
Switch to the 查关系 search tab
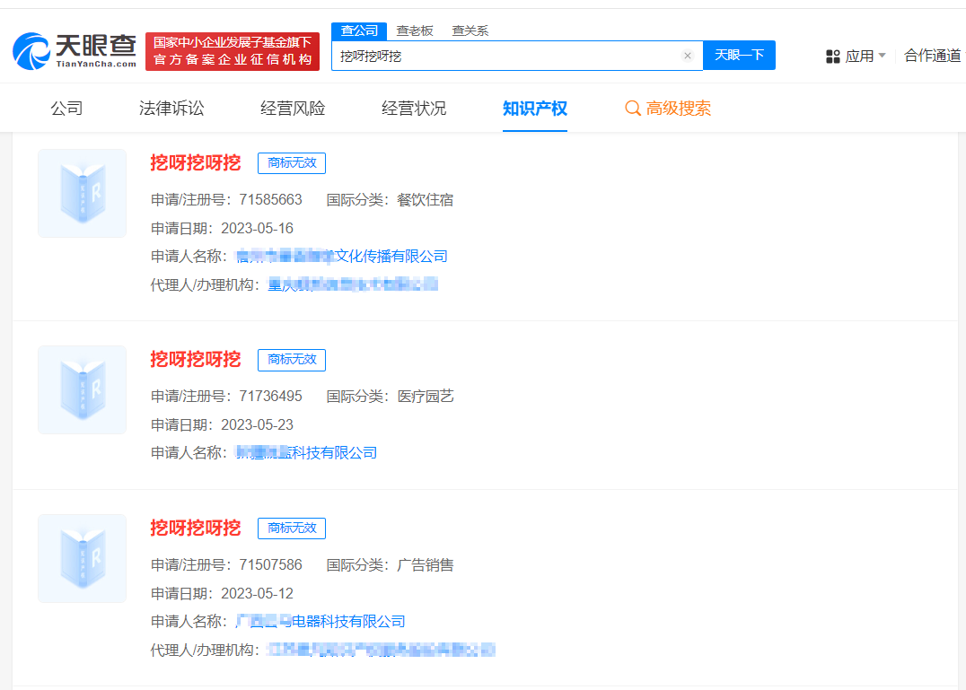click(470, 31)
